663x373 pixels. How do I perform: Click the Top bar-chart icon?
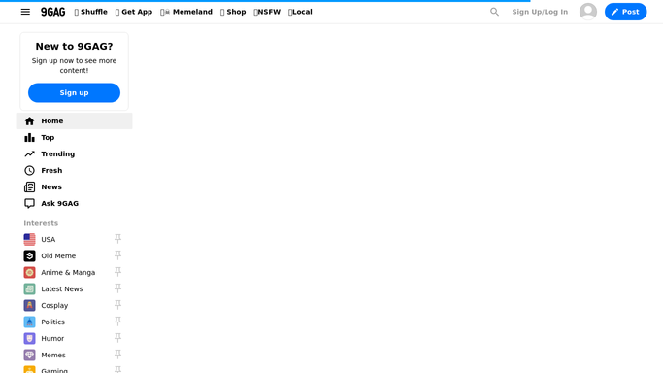[x=29, y=138]
